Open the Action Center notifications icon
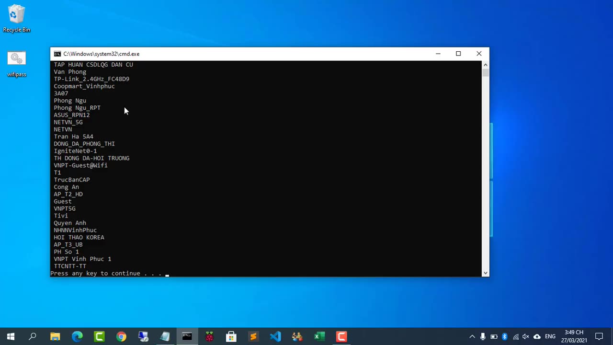The height and width of the screenshot is (345, 613). [x=599, y=336]
